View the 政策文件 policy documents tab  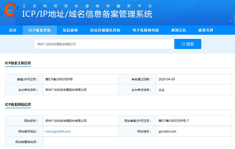(x=206, y=30)
